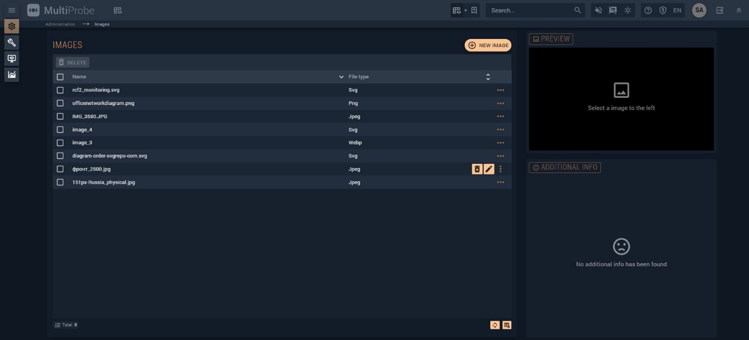Click the edit pencil icon for фронт_2500.jpg

click(x=489, y=169)
